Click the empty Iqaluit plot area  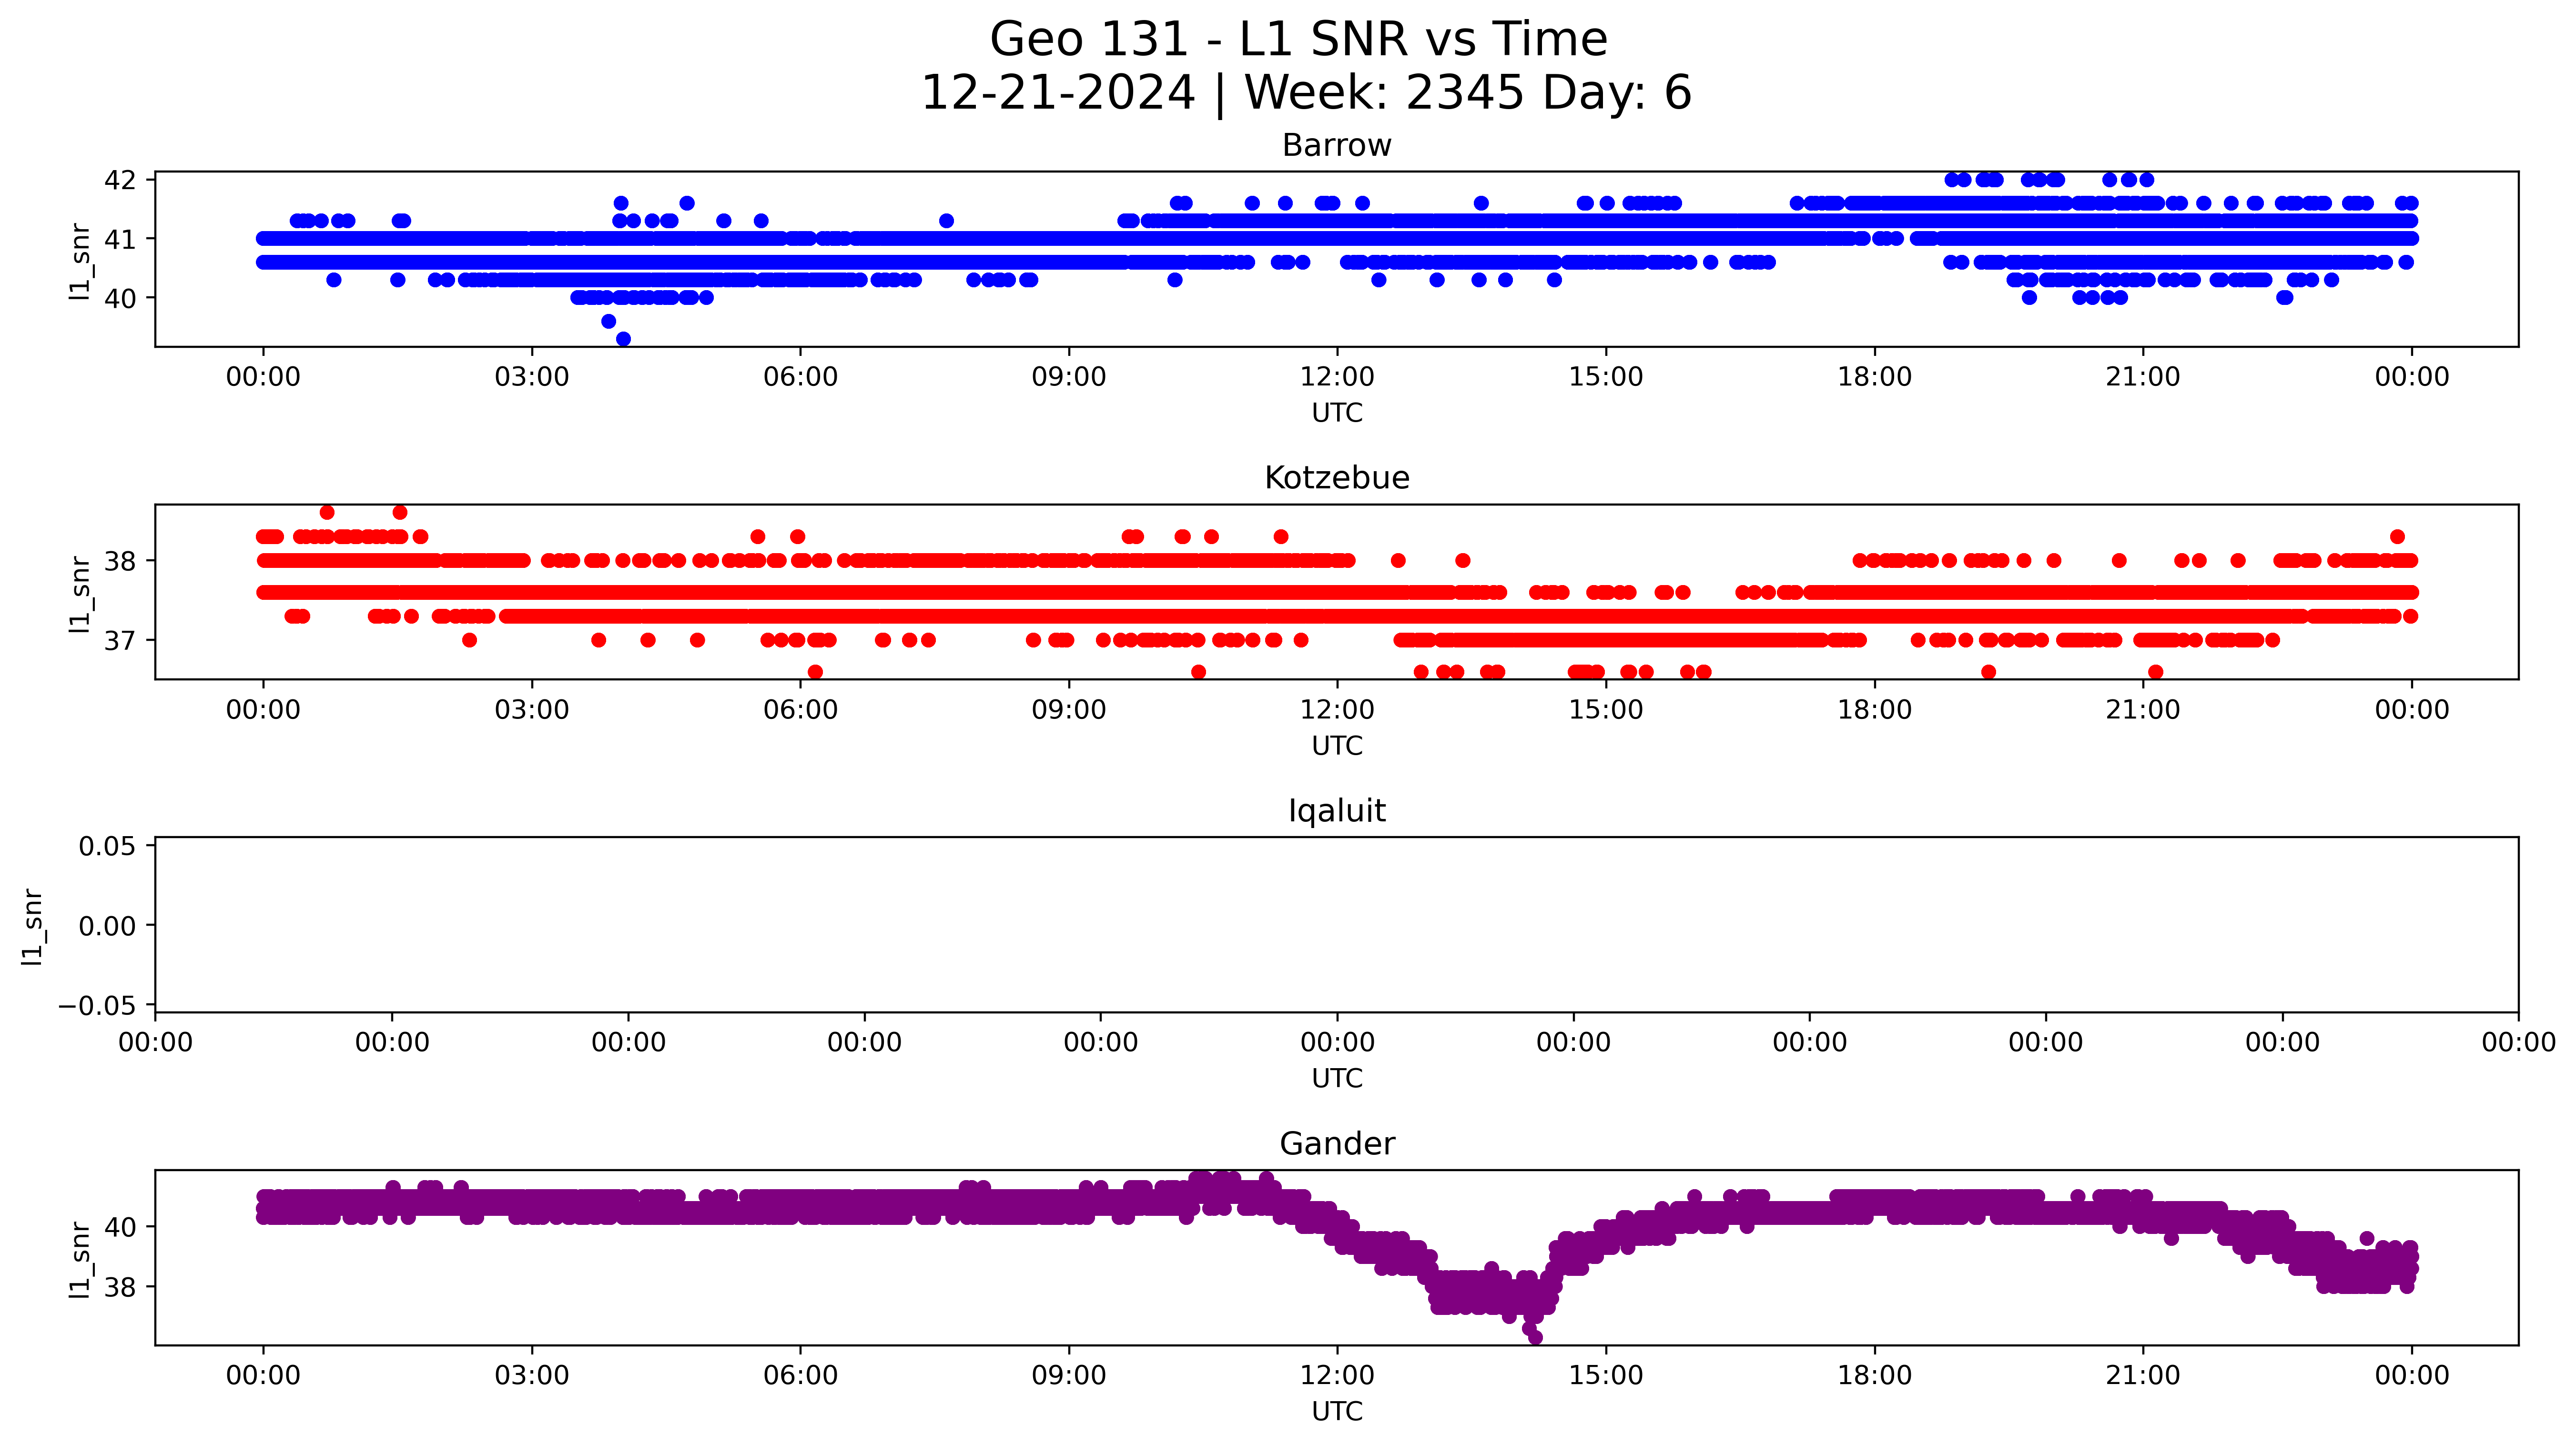point(1336,925)
